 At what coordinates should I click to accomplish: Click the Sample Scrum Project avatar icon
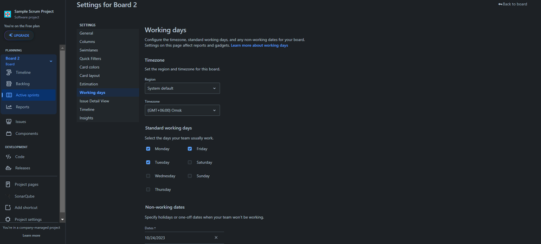pyautogui.click(x=8, y=14)
